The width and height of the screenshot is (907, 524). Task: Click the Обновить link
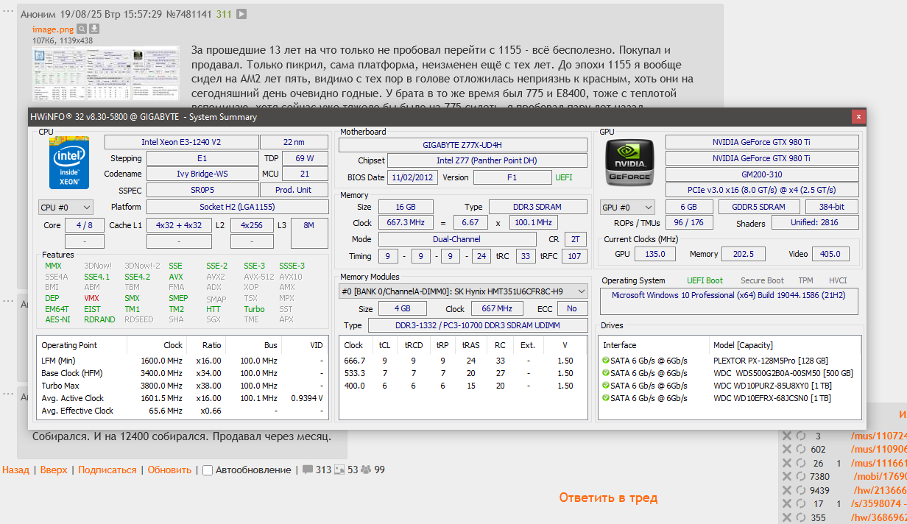click(x=169, y=470)
